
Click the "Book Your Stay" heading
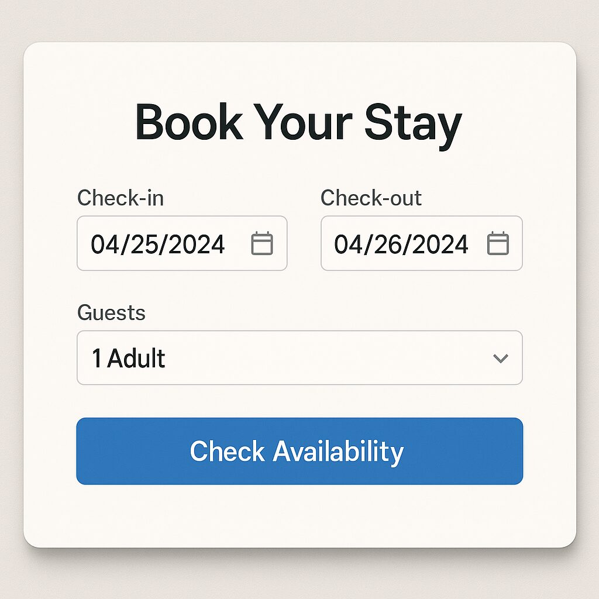tap(299, 123)
